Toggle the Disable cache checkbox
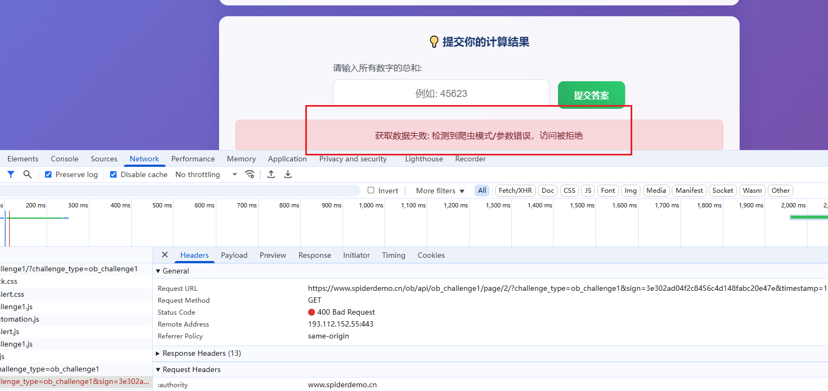Viewport: 828px width, 391px height. [113, 174]
